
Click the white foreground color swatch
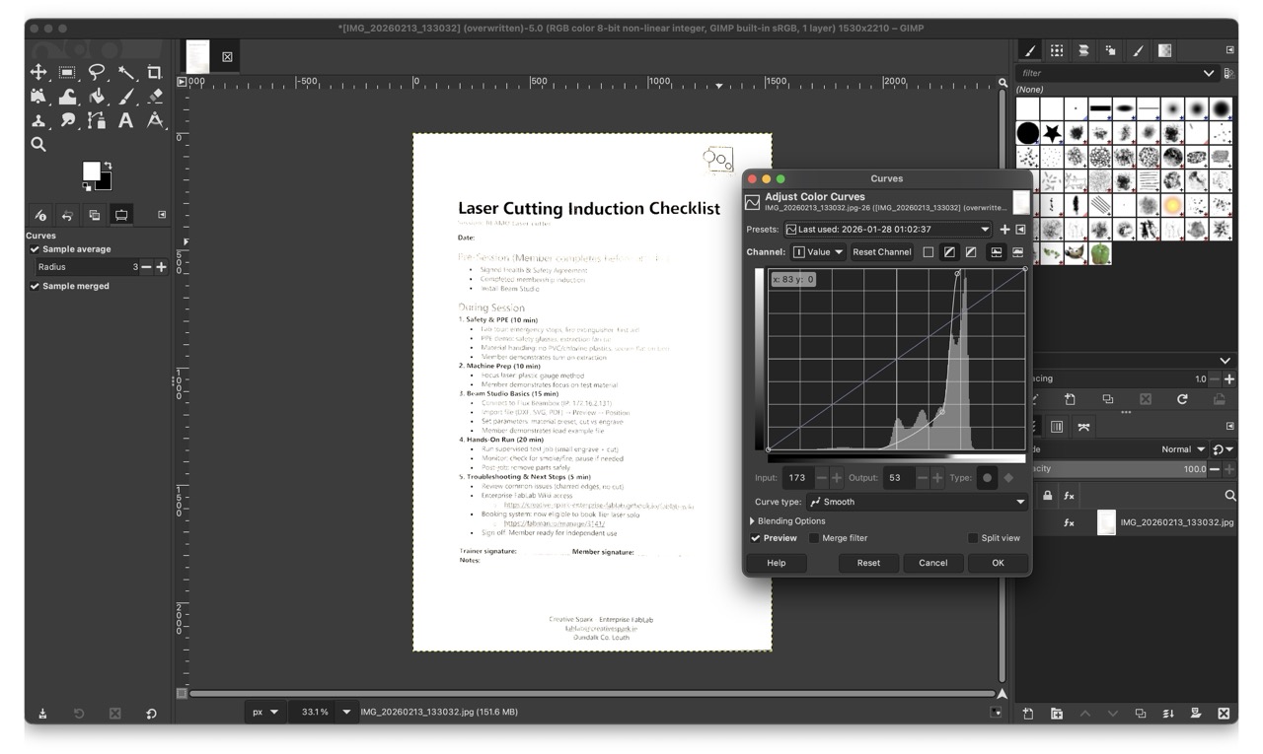coord(91,171)
